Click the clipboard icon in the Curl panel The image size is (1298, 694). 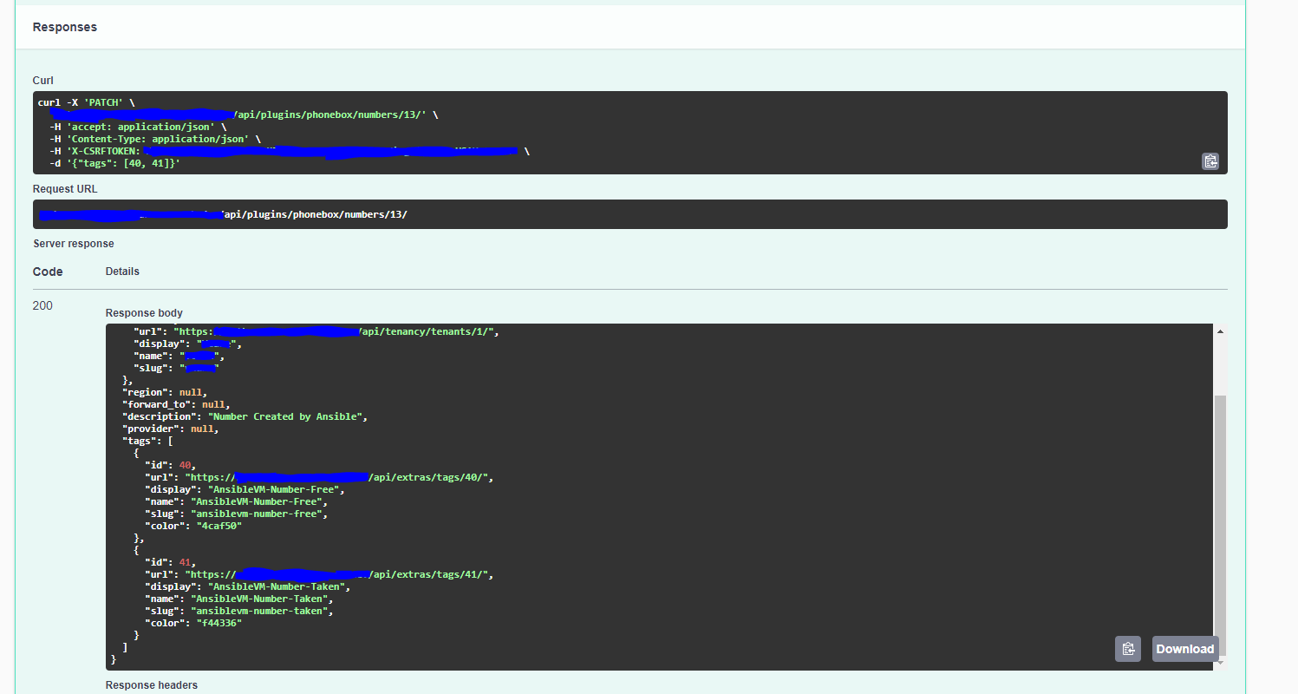(1210, 161)
